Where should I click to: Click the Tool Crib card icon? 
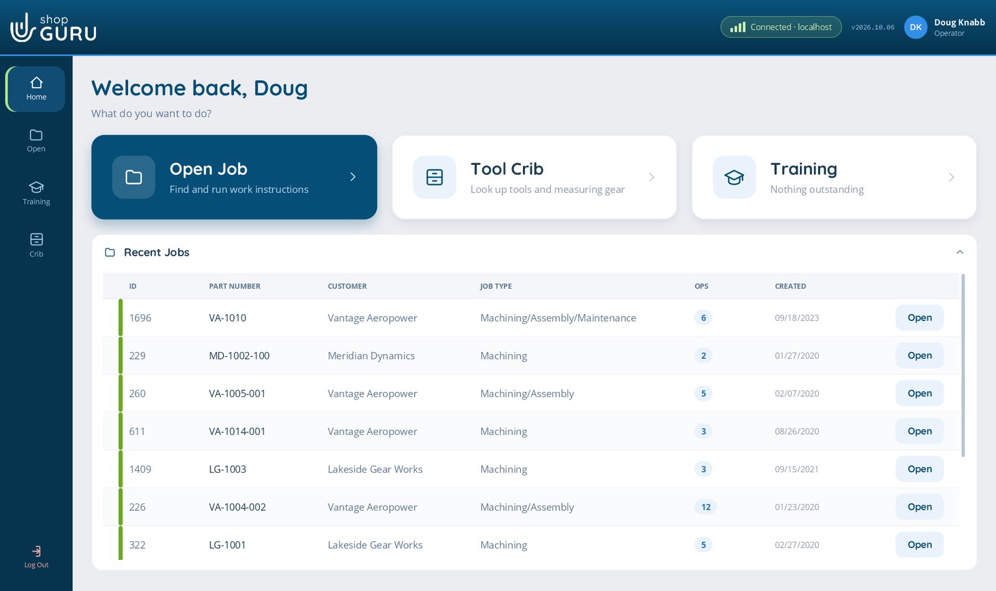pyautogui.click(x=435, y=177)
